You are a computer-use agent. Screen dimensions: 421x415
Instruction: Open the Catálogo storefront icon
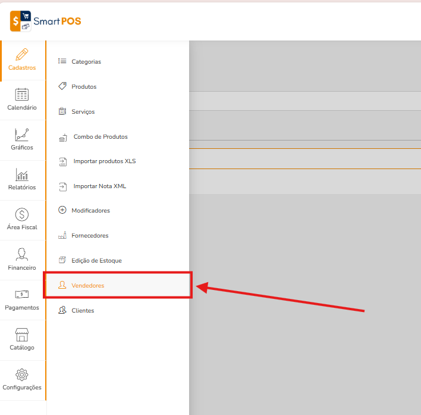coord(22,335)
